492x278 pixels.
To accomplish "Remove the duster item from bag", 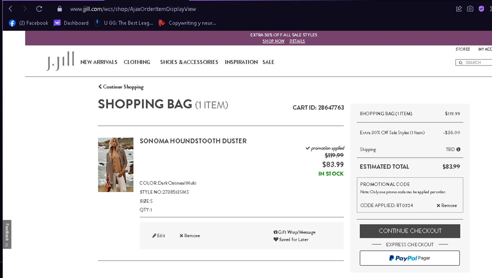I will pyautogui.click(x=190, y=236).
